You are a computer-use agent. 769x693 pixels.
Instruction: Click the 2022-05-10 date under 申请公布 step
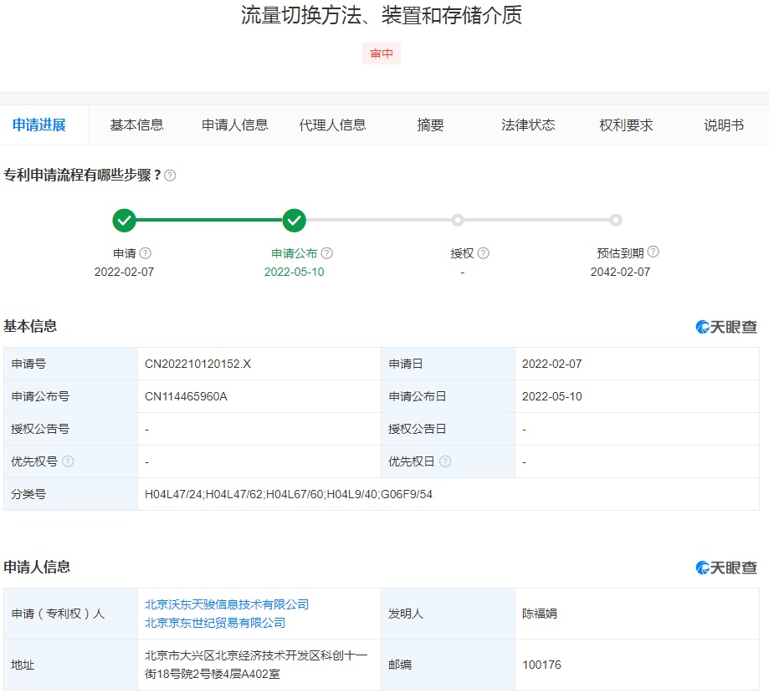coord(295,272)
